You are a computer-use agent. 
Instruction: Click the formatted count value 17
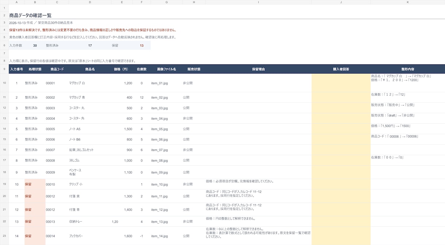point(90,46)
